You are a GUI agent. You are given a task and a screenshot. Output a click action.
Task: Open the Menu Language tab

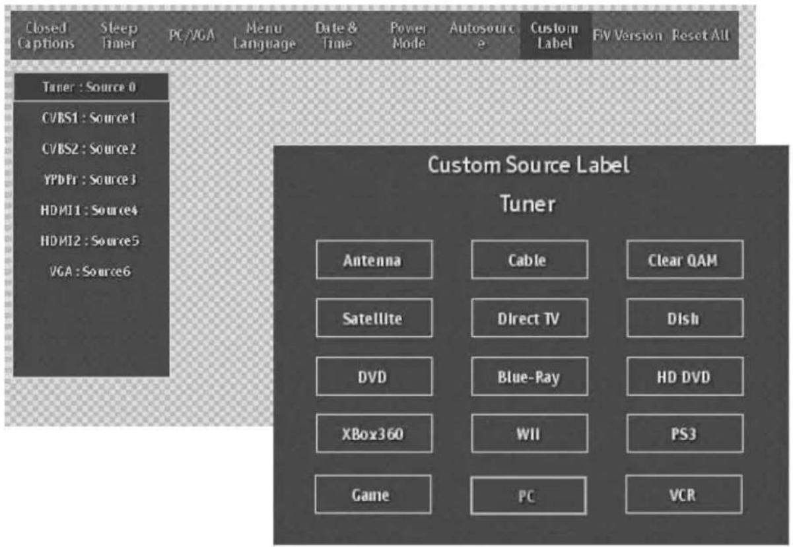coord(264,36)
